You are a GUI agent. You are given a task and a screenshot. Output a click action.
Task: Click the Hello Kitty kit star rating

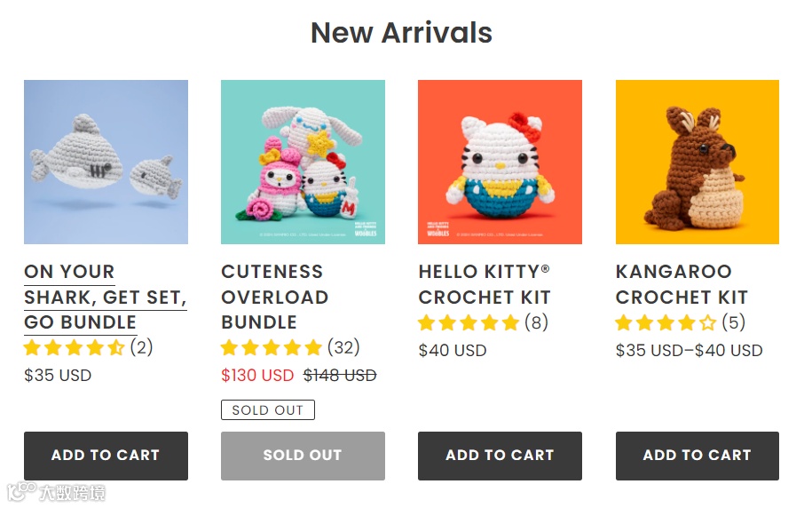[469, 322]
